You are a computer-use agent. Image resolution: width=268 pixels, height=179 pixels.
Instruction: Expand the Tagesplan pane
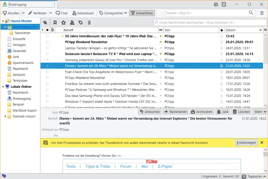[x=264, y=176]
